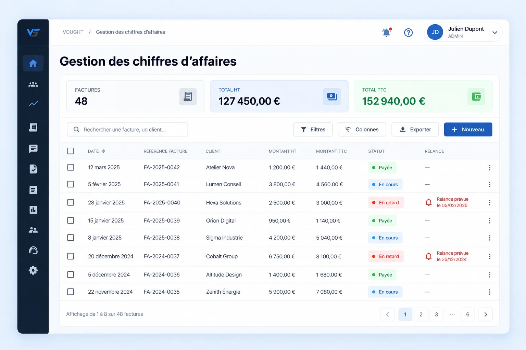Screen dimensions: 526x350
Task: Select the Altitude Design row checkbox
Action: (x=71, y=274)
